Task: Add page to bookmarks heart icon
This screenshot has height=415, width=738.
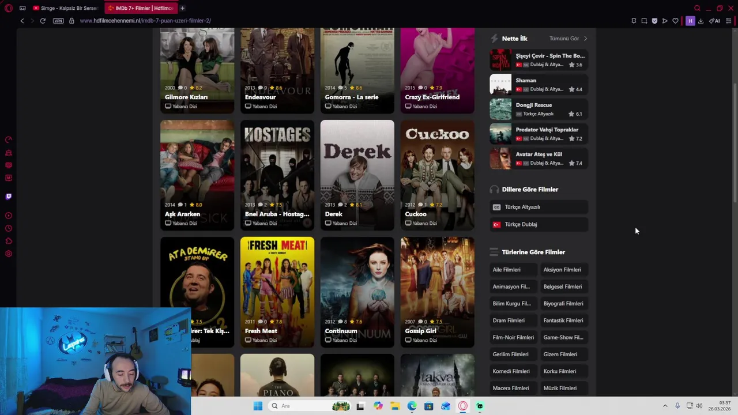Action: (x=675, y=21)
